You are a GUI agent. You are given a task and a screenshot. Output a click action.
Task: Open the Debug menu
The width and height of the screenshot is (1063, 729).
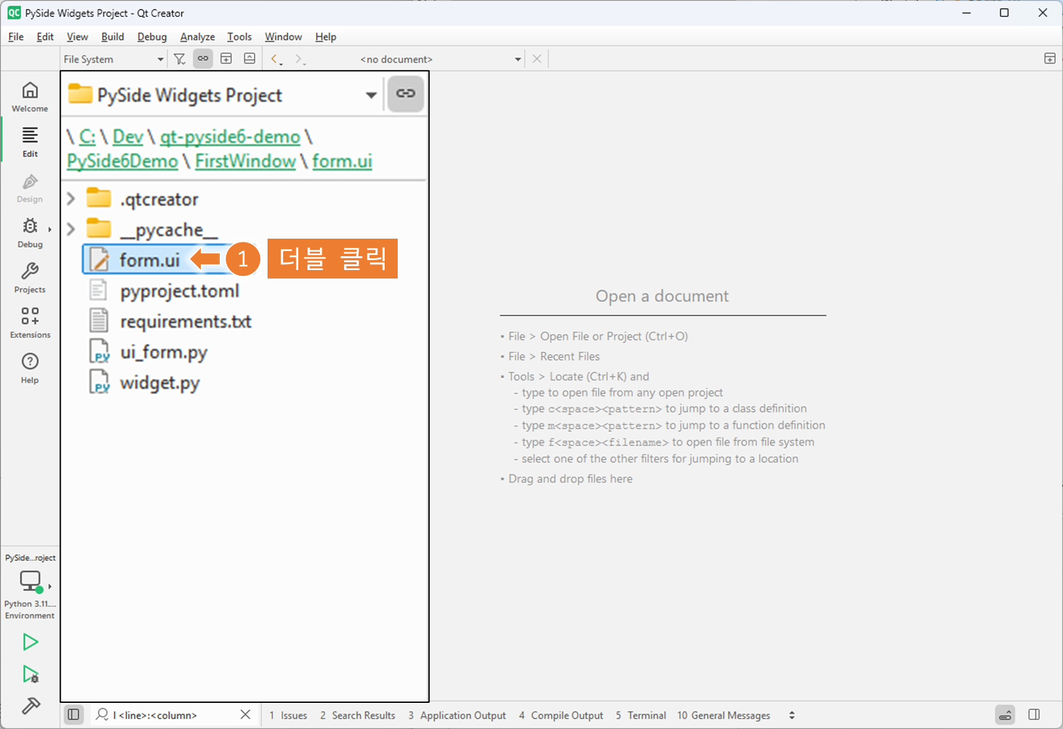pos(152,37)
